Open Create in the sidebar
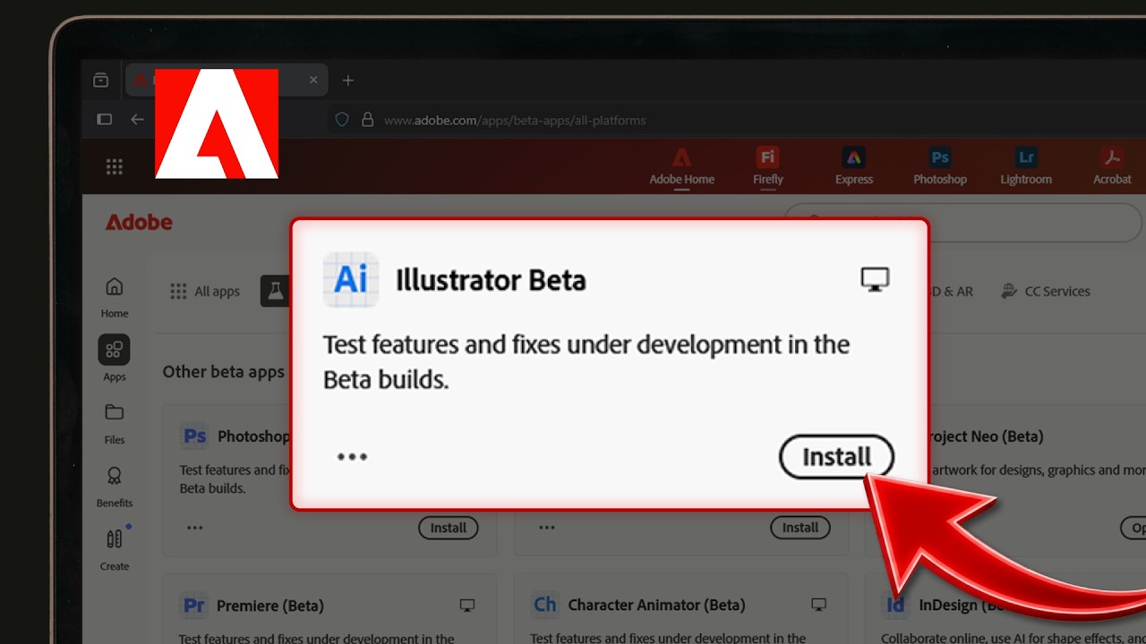Screen dimensions: 1146x644 click(114, 550)
